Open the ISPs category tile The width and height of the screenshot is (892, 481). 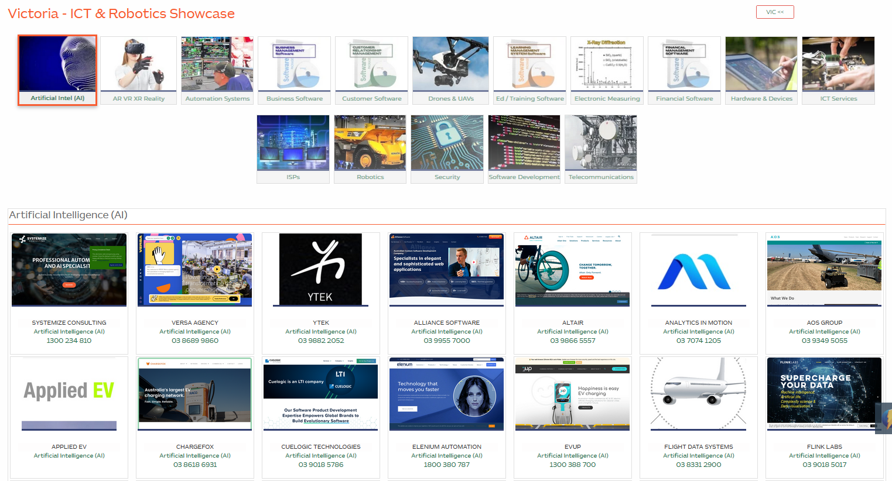click(293, 149)
